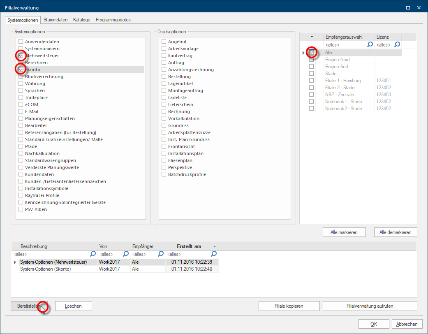Switch to the Stammdaten tab
The height and width of the screenshot is (334, 428).
click(56, 20)
